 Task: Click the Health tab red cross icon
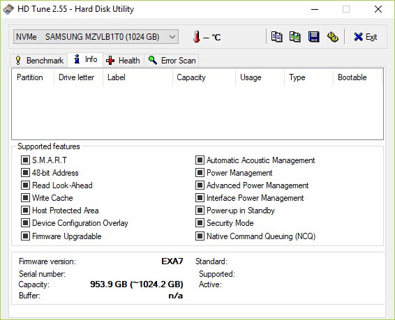110,61
